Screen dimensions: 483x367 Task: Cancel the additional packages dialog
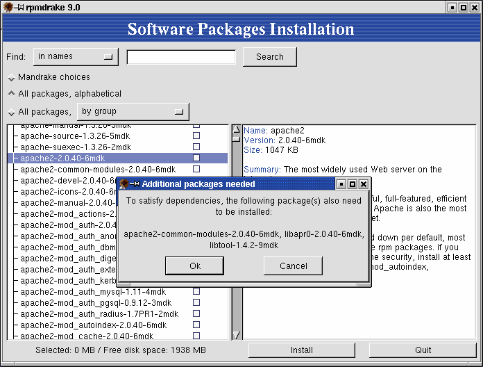(294, 266)
